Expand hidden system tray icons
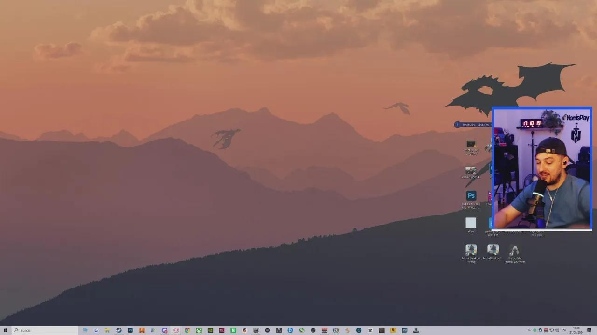 coord(529,330)
